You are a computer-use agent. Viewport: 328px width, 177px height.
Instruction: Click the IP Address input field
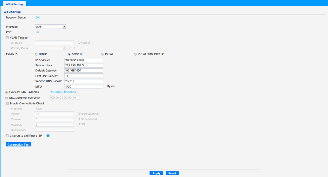[84, 60]
